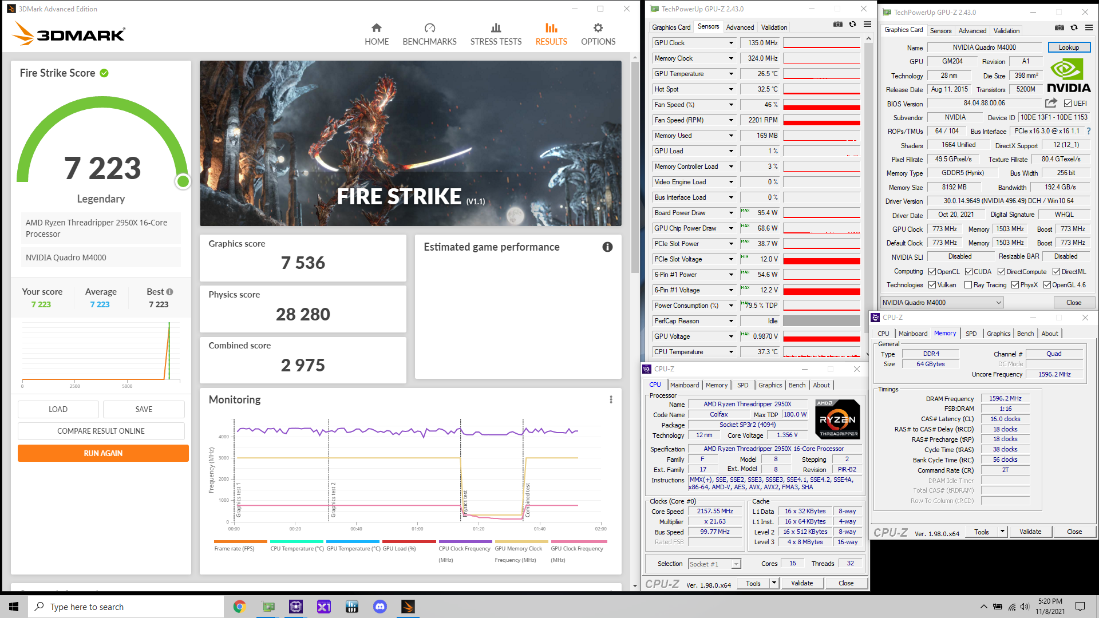Click the Bus Interface question mark
The width and height of the screenshot is (1099, 618).
point(1088,131)
